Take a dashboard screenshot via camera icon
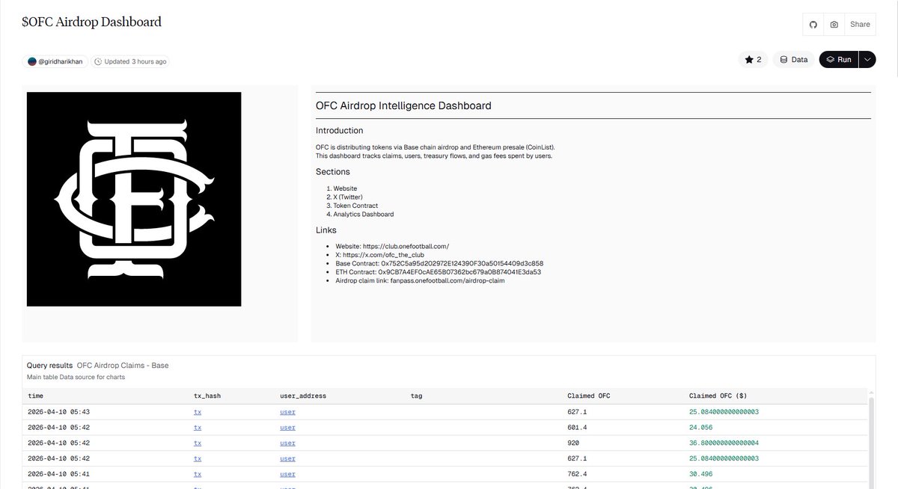898x489 pixels. coord(834,24)
